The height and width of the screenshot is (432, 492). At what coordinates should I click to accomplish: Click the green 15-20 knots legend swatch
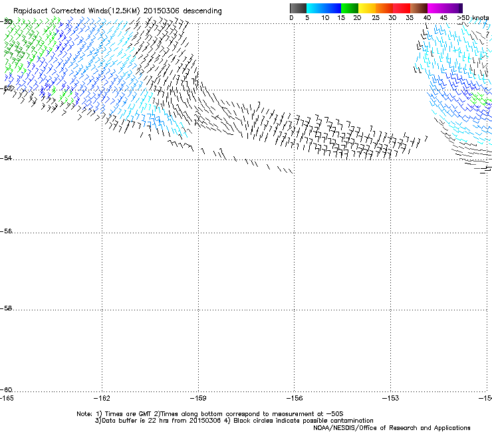click(350, 8)
